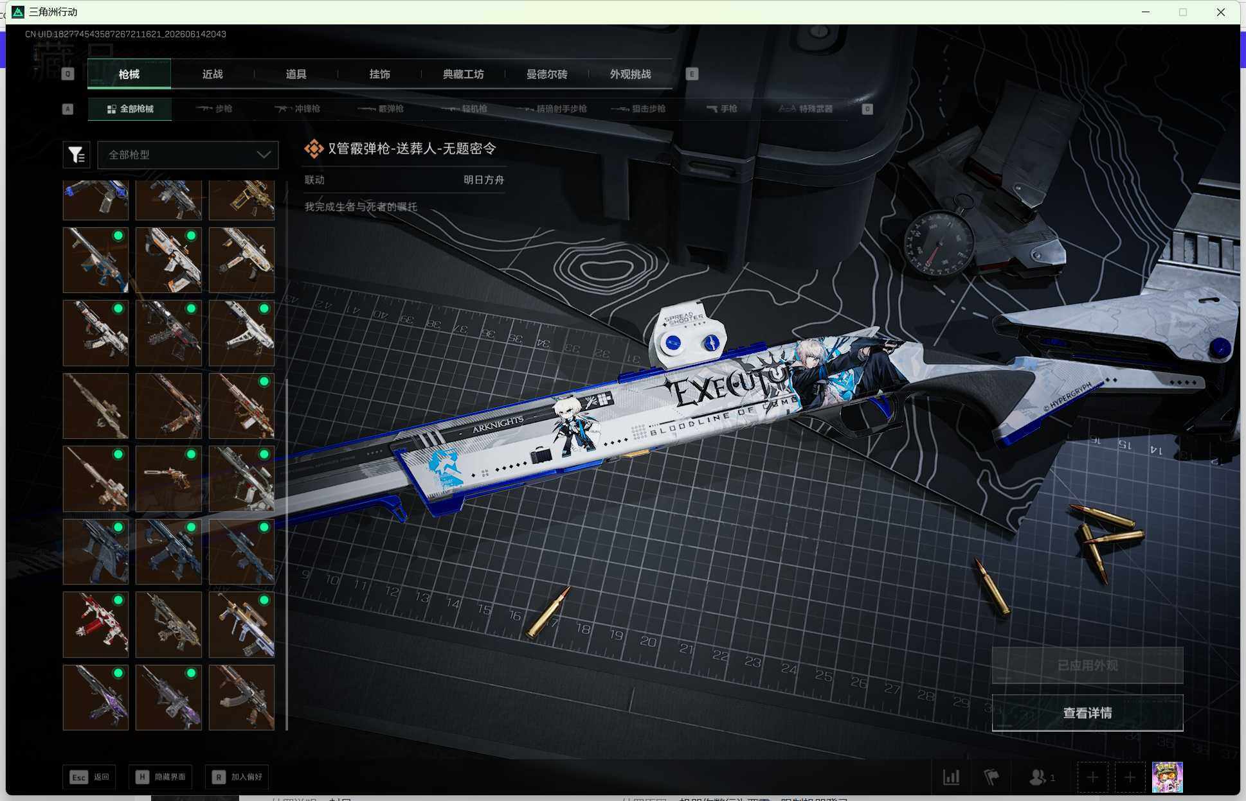
Task: Select the gold and white SMG skin beside red skin row
Action: pyautogui.click(x=242, y=624)
